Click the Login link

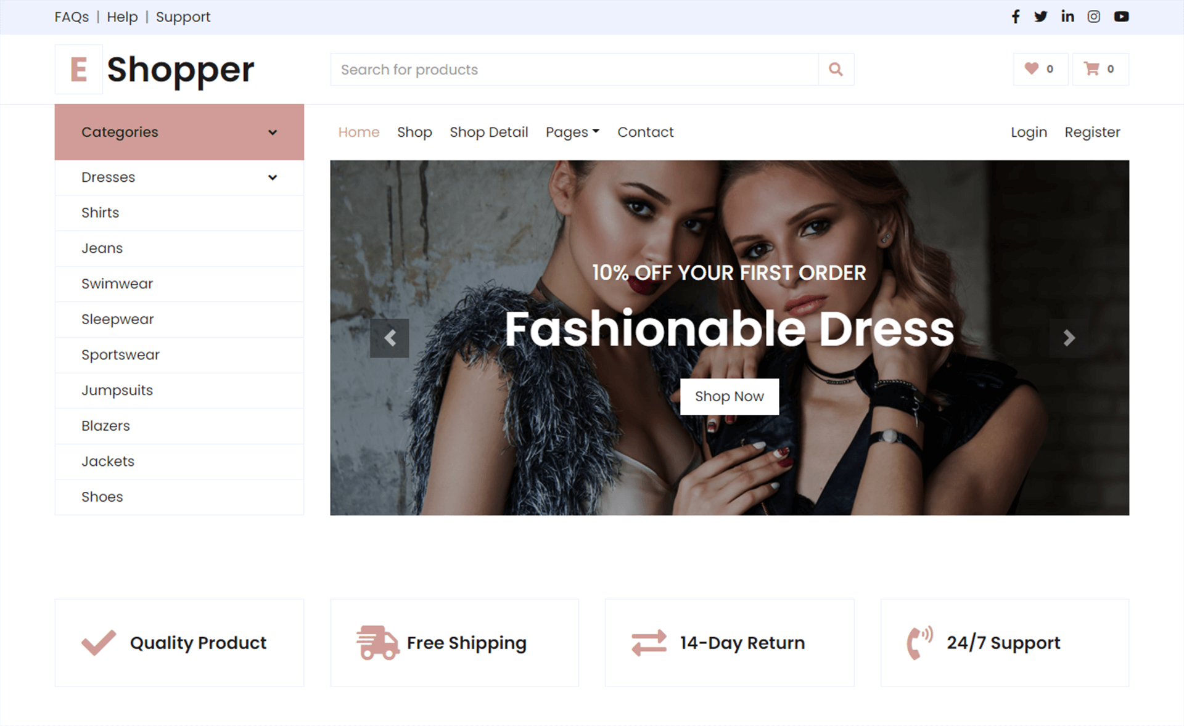[1029, 132]
